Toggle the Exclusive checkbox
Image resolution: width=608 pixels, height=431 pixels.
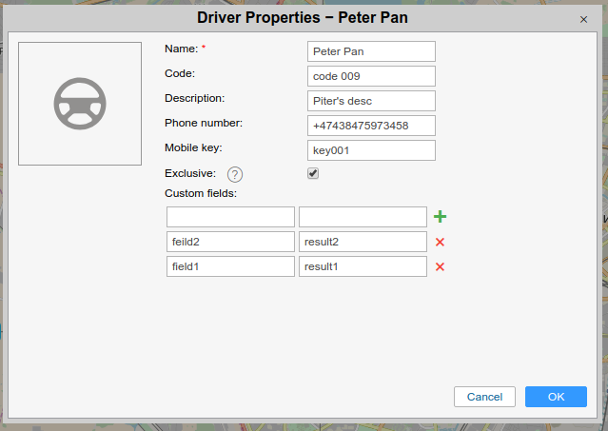click(313, 173)
